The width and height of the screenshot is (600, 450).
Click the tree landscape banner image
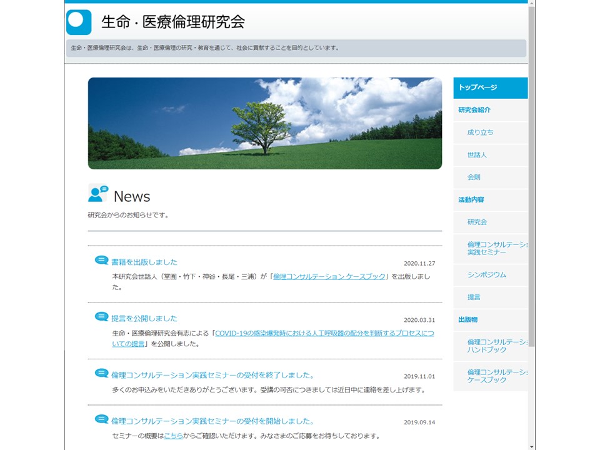(264, 123)
